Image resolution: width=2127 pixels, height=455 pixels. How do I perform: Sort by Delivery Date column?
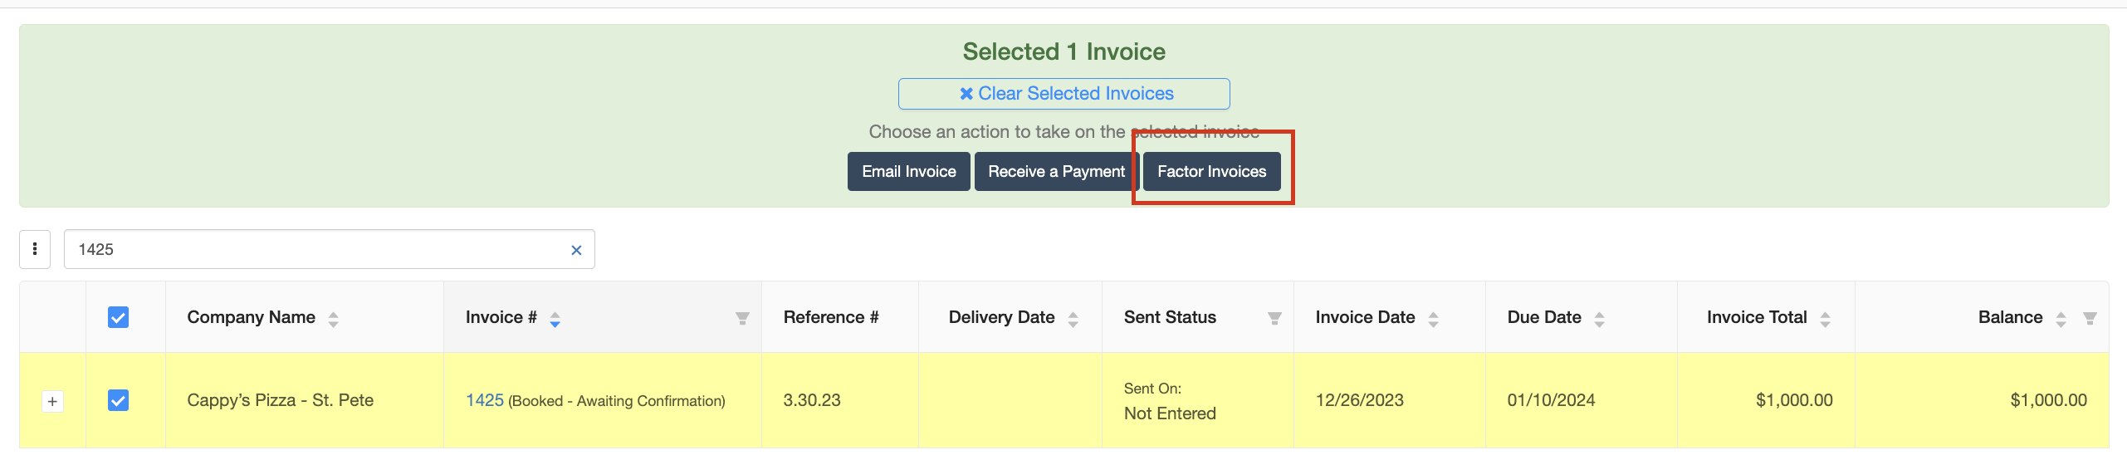click(x=1073, y=319)
